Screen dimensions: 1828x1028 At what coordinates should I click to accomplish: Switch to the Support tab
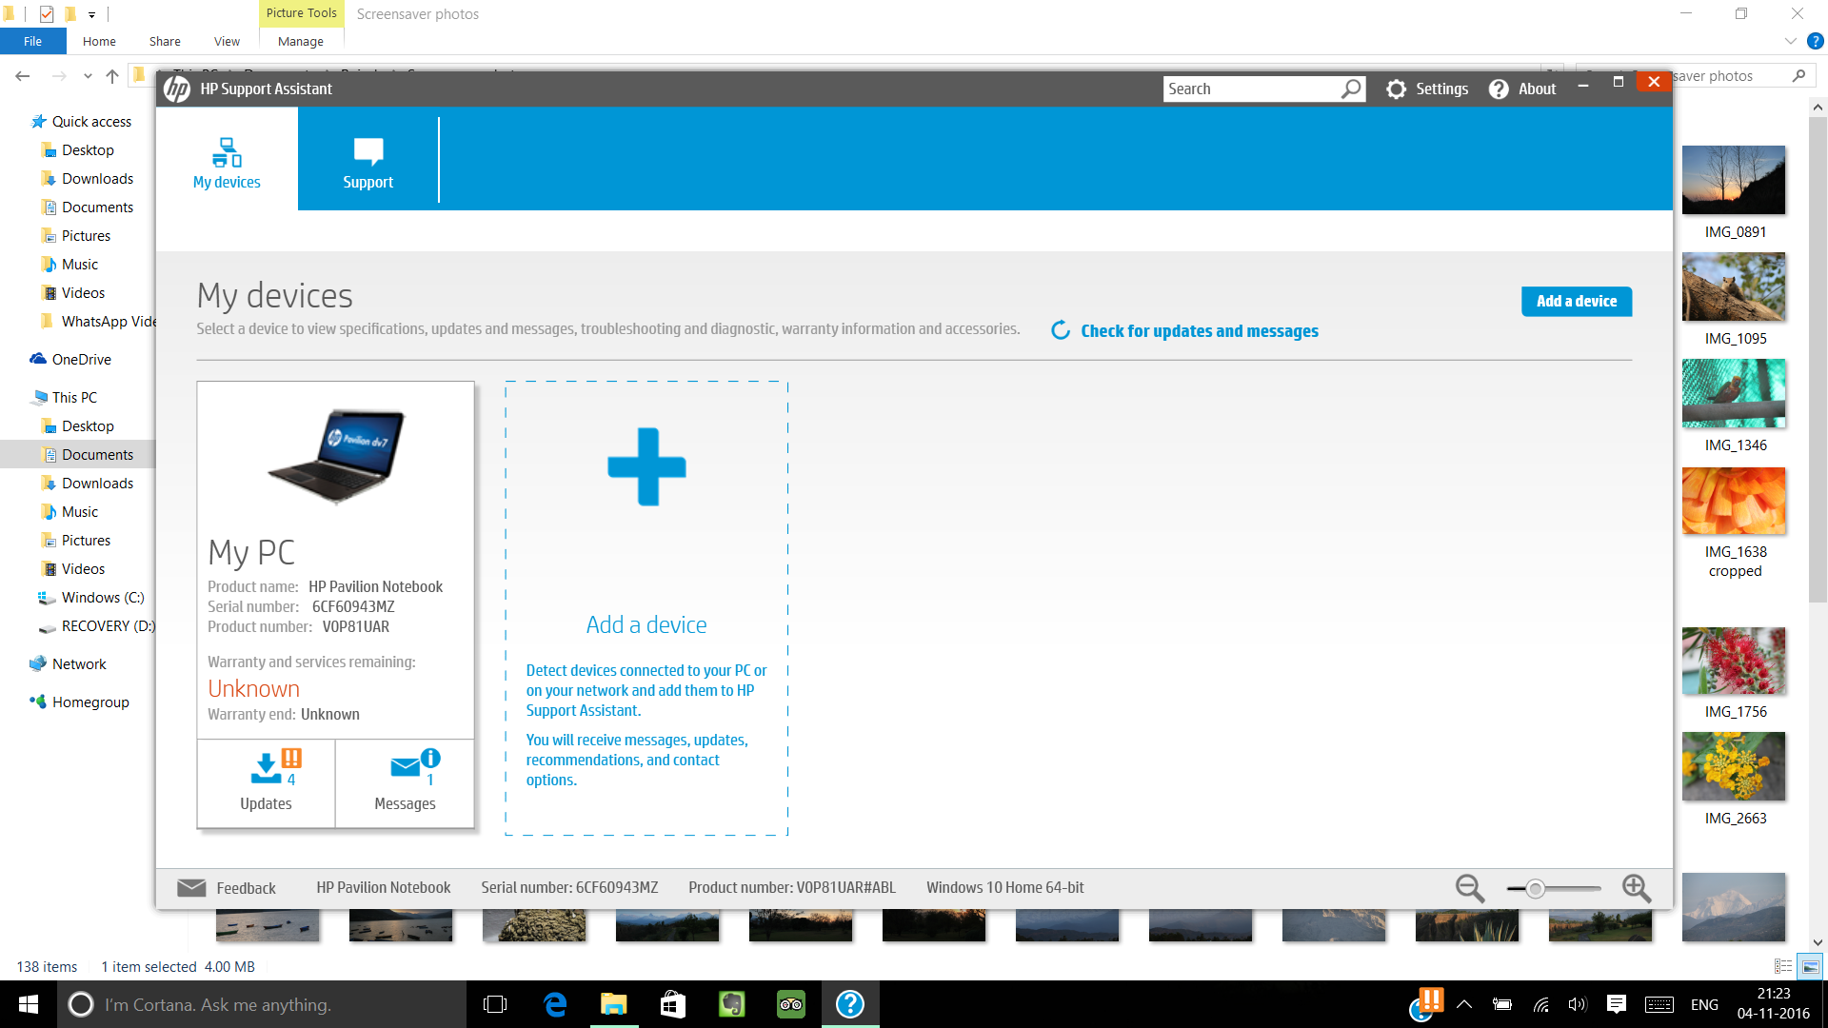368,159
